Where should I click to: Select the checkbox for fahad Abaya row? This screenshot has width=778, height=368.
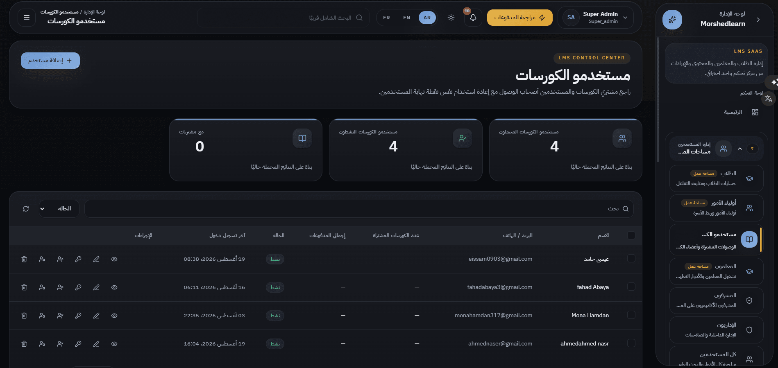pos(631,287)
